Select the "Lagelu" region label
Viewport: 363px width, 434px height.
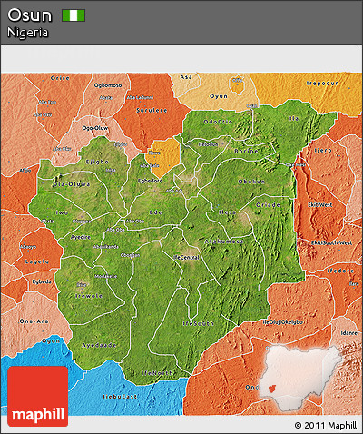point(37,261)
